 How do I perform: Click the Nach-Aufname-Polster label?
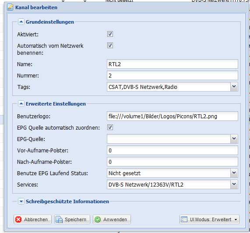click(44, 162)
